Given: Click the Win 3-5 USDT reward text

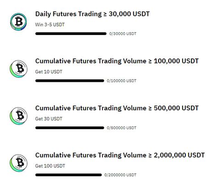Looking at the screenshot, I should tap(50, 24).
